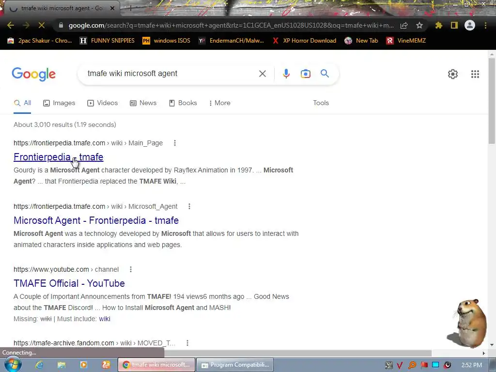
Task: Click the share page icon in address bar
Action: pyautogui.click(x=404, y=25)
